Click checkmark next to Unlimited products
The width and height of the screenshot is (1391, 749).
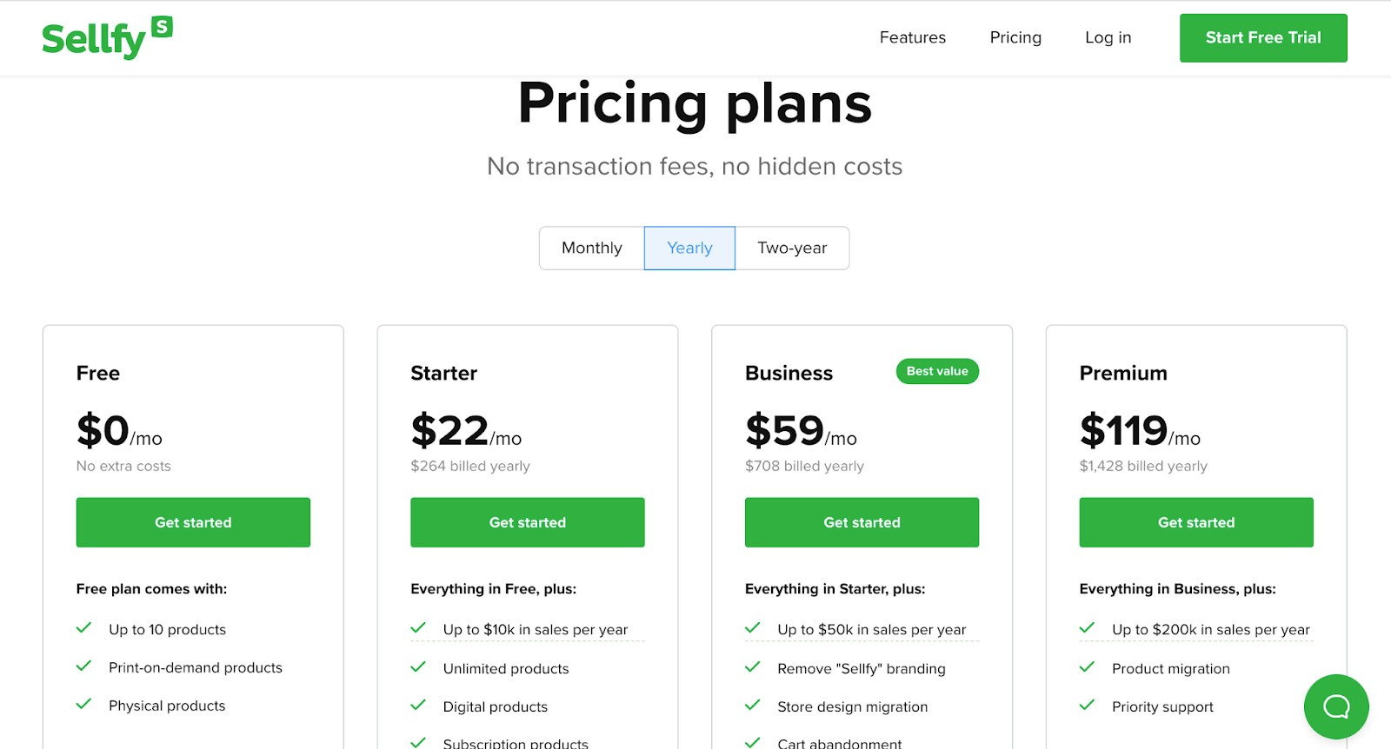point(418,667)
